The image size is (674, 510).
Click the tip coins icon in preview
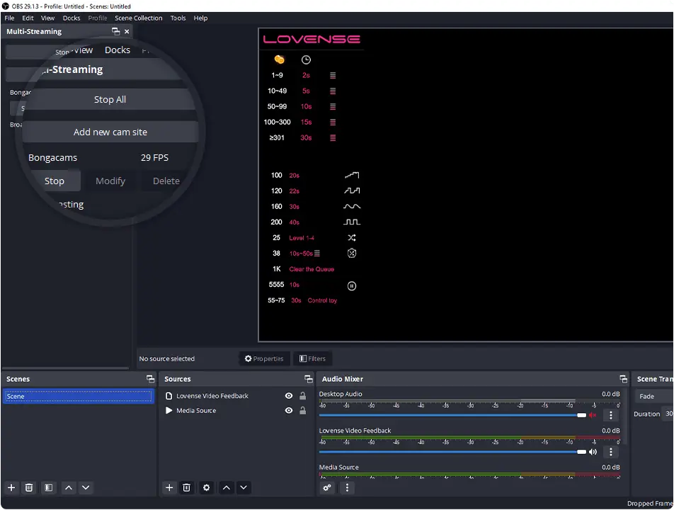pos(279,59)
